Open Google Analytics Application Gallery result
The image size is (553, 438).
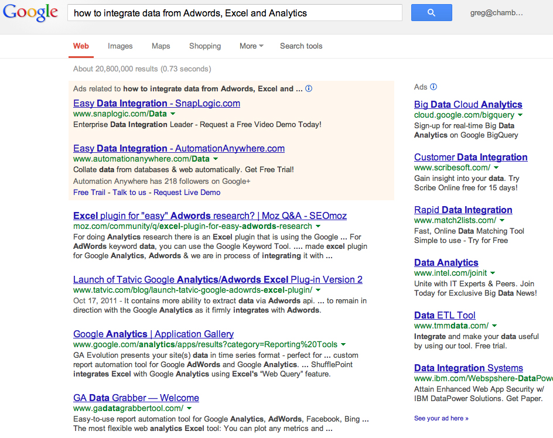click(153, 334)
